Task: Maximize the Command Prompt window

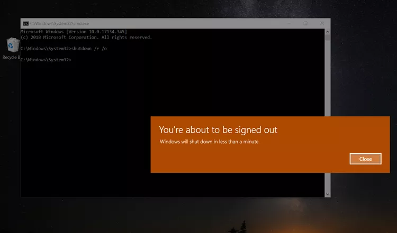Action: click(x=305, y=23)
